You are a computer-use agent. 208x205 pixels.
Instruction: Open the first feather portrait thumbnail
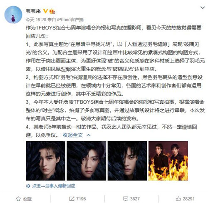point(45,161)
